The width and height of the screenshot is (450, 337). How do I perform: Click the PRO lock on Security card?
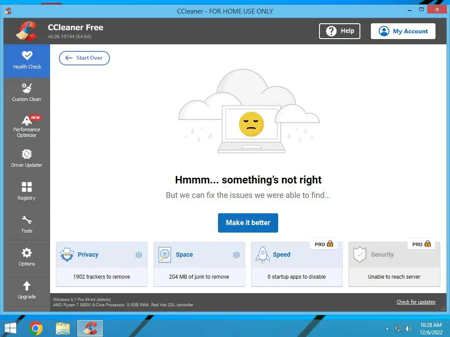pyautogui.click(x=421, y=244)
